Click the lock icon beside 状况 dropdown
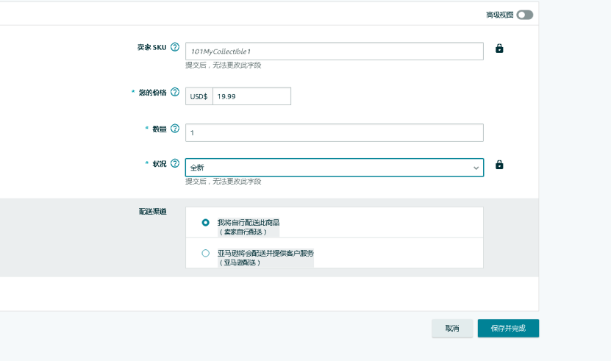611x361 pixels. [499, 165]
